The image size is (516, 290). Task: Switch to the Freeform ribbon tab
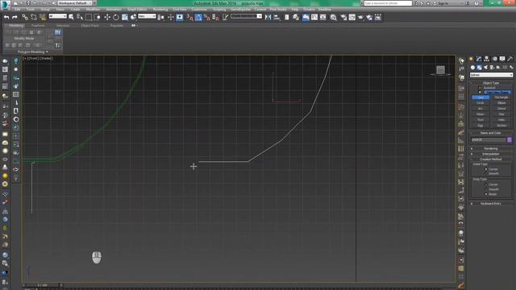coord(38,25)
